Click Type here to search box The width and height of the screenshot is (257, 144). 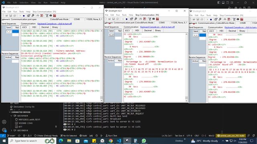[x=32, y=141]
